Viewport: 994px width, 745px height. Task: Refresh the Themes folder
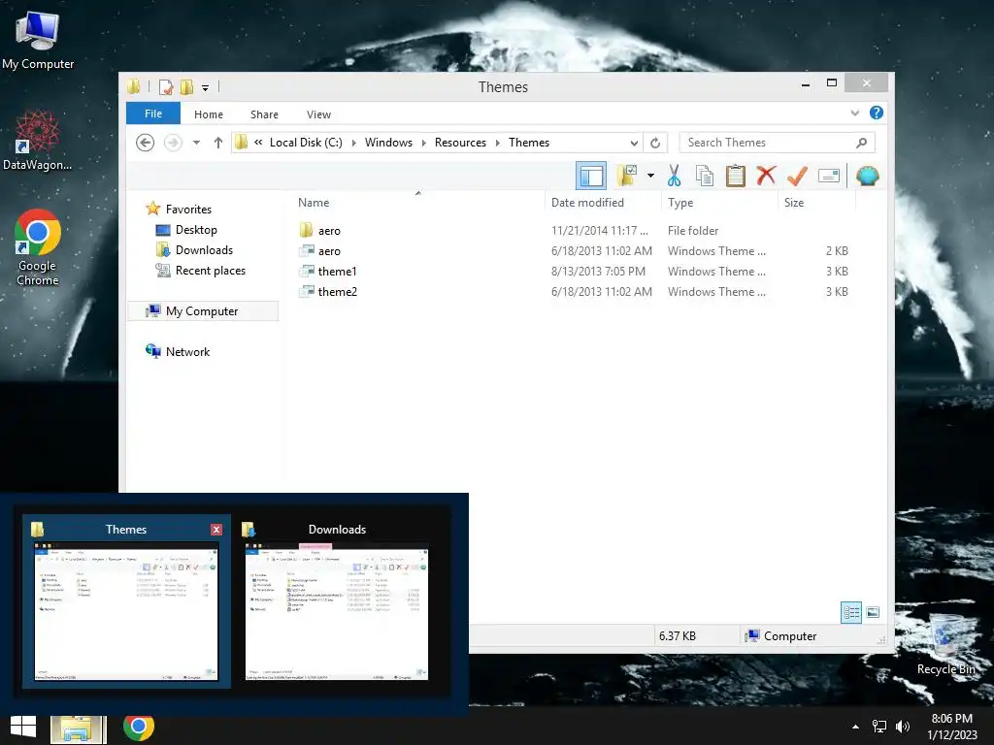(x=655, y=144)
